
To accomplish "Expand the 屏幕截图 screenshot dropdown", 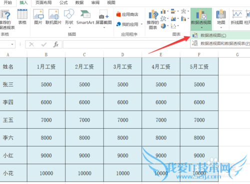I will [104, 27].
